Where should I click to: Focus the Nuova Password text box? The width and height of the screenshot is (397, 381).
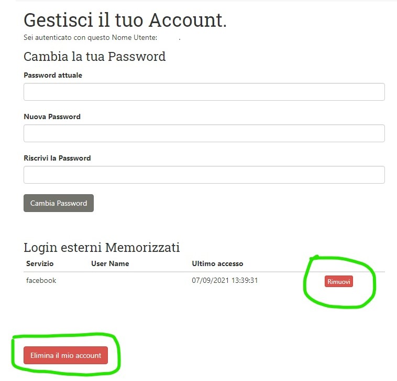click(204, 133)
